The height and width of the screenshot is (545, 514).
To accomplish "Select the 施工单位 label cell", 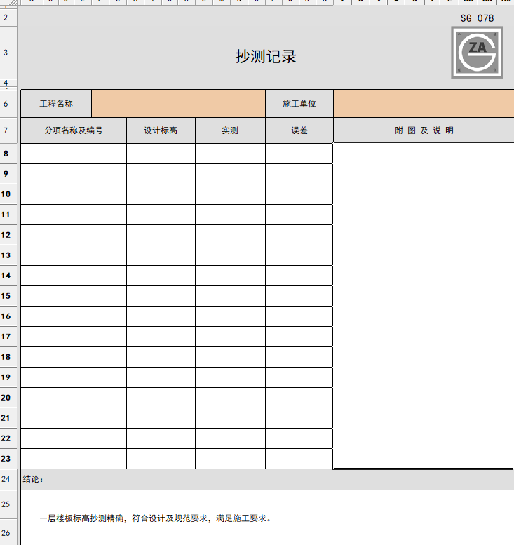I will click(299, 104).
